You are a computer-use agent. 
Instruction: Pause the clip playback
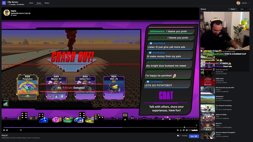coord(4,130)
